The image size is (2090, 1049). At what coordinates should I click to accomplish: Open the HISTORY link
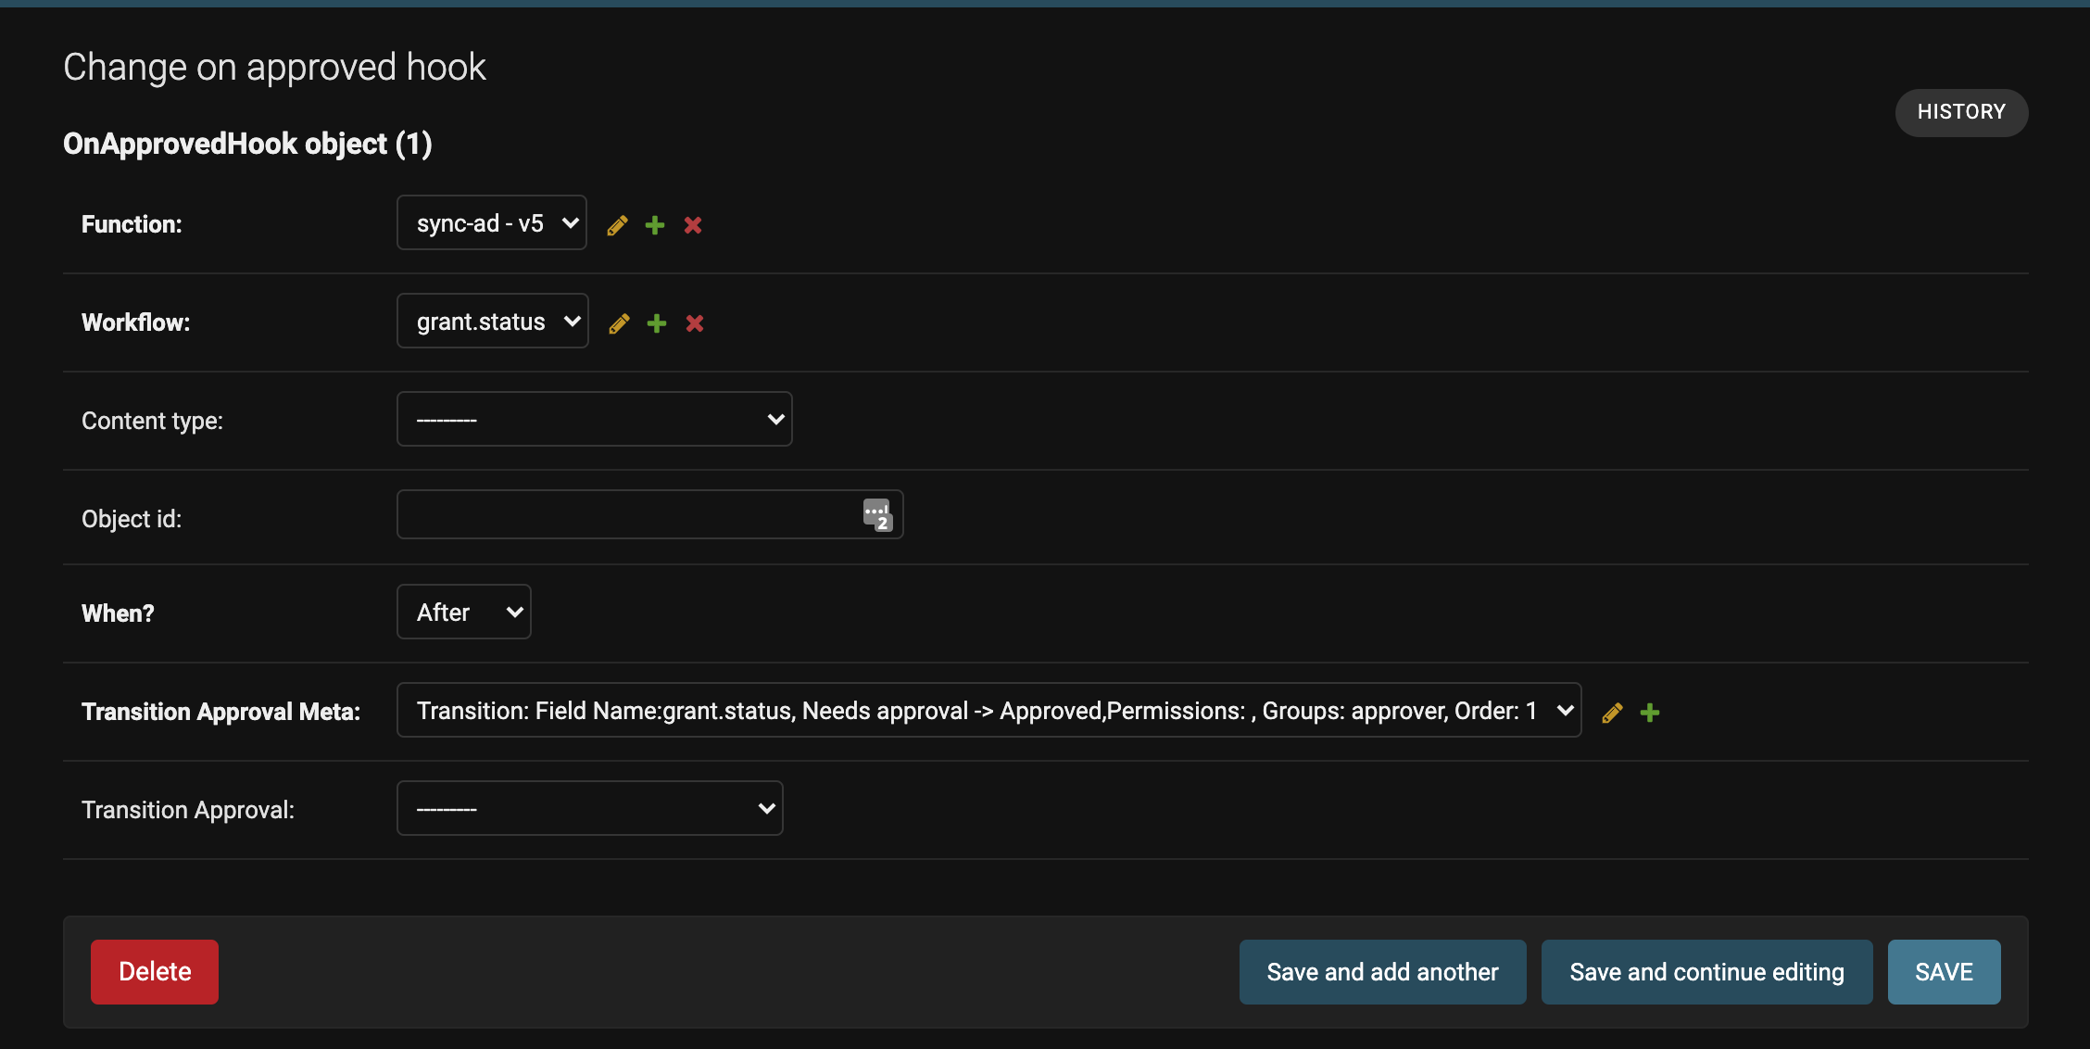tap(1961, 112)
